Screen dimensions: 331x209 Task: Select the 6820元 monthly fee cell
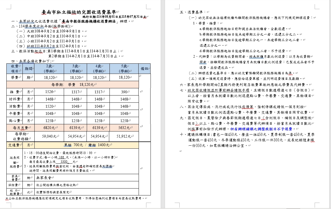coord(49,128)
